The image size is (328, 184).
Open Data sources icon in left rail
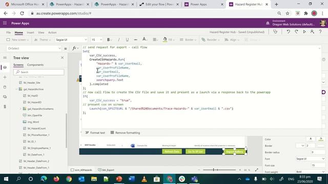(5, 87)
